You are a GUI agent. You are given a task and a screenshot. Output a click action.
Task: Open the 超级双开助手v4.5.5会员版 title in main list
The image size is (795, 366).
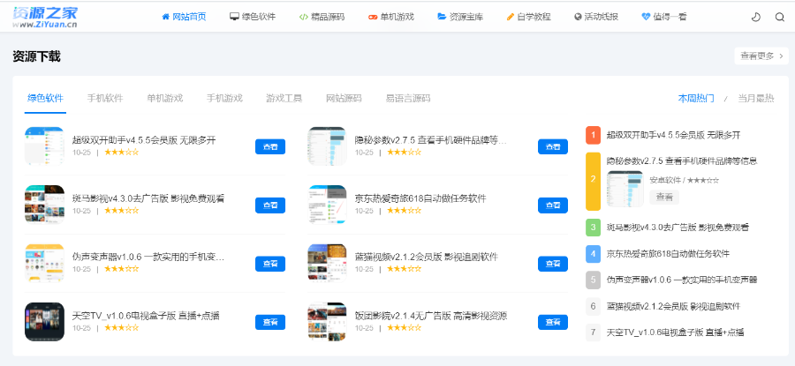(143, 140)
